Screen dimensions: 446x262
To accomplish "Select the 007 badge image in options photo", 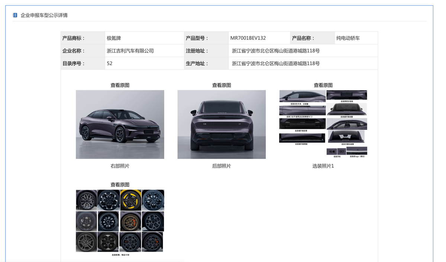I will [342, 151].
